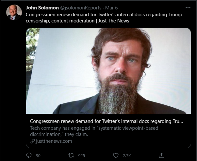
Task: Open the bearded man preview image
Action: pyautogui.click(x=108, y=71)
